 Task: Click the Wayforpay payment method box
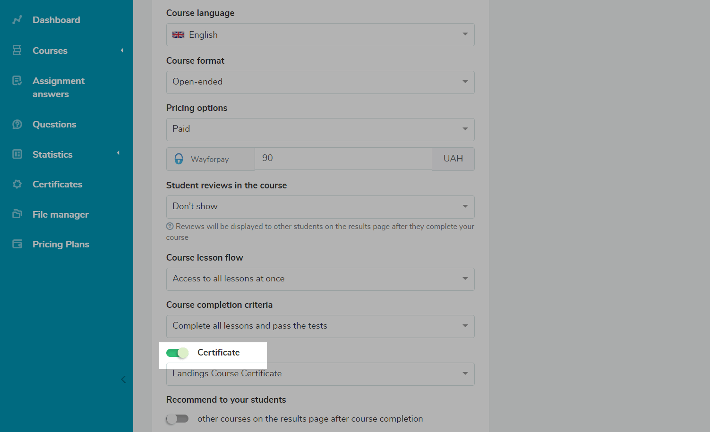[x=210, y=159]
